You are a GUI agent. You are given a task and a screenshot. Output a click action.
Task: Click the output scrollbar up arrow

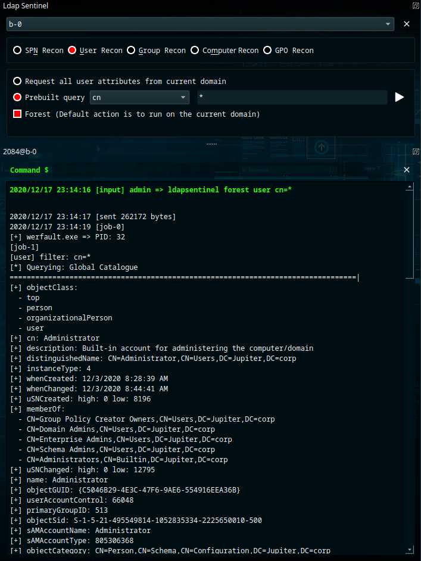[x=409, y=188]
